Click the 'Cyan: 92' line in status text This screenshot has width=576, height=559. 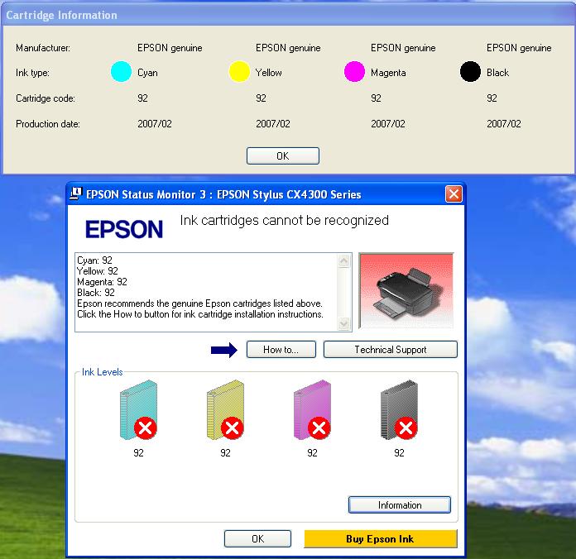coord(94,260)
